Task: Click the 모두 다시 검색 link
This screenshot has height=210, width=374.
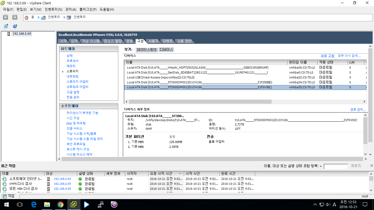Action: [x=349, y=56]
